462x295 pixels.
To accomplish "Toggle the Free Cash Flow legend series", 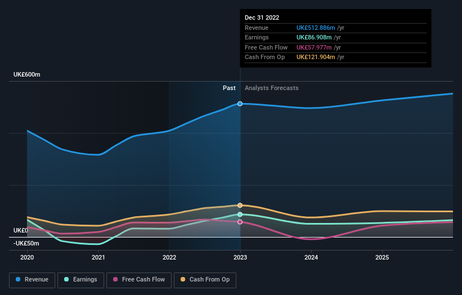I will (139, 280).
